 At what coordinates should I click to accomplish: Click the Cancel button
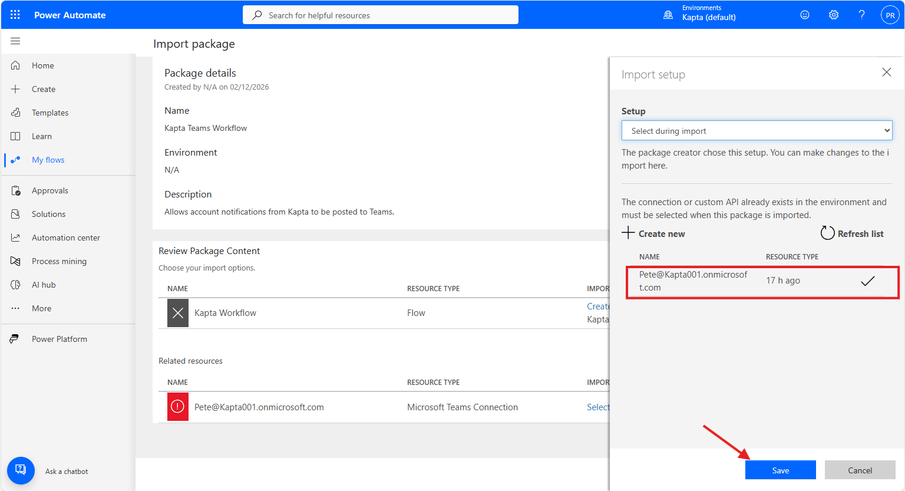coord(860,470)
